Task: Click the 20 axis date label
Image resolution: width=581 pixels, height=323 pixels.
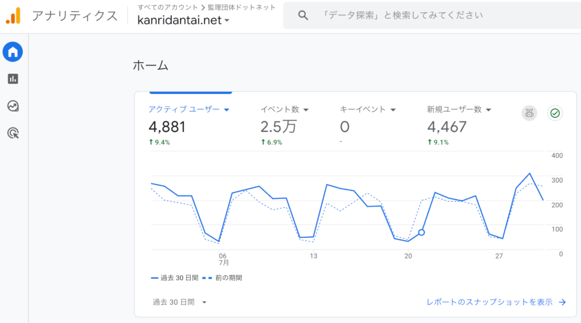Action: pyautogui.click(x=408, y=256)
